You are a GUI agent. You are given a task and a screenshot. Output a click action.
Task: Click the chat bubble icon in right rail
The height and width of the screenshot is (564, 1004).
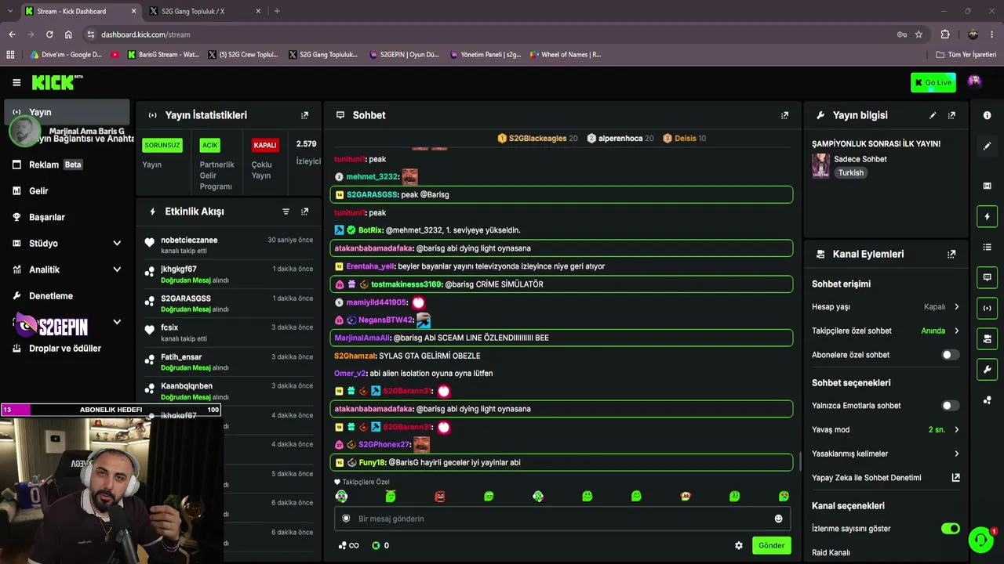pos(987,277)
